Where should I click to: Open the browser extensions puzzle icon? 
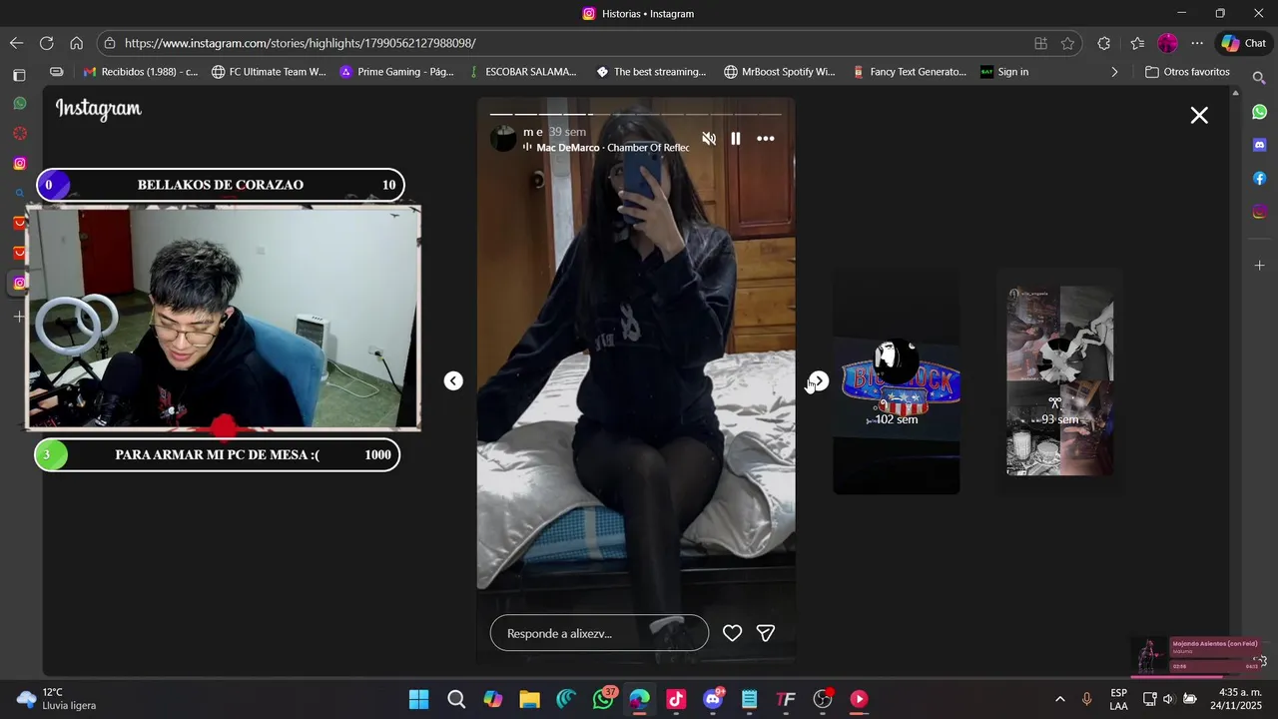(x=1103, y=43)
